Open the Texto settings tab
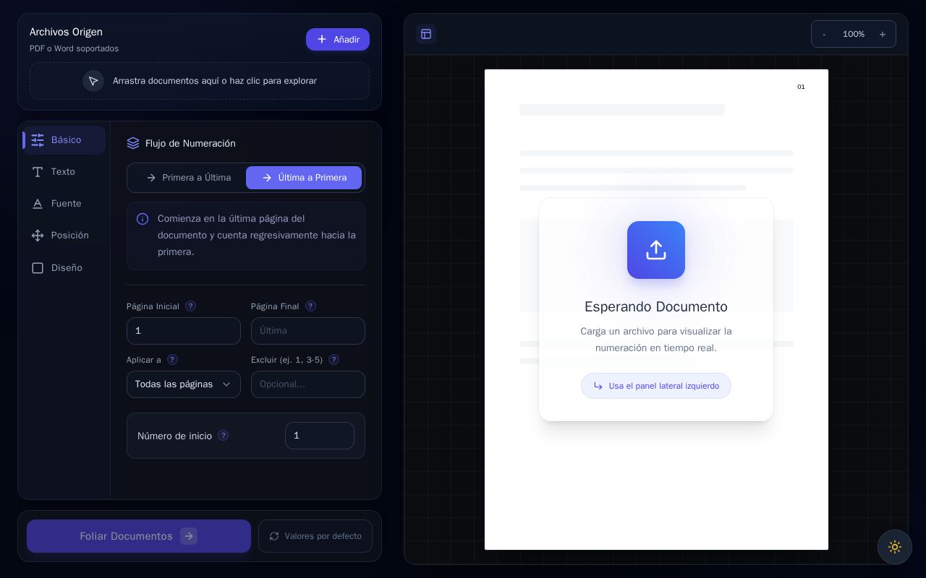The width and height of the screenshot is (926, 578). coord(64,172)
